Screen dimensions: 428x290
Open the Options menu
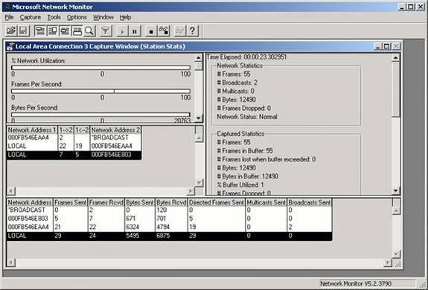pyautogui.click(x=77, y=17)
